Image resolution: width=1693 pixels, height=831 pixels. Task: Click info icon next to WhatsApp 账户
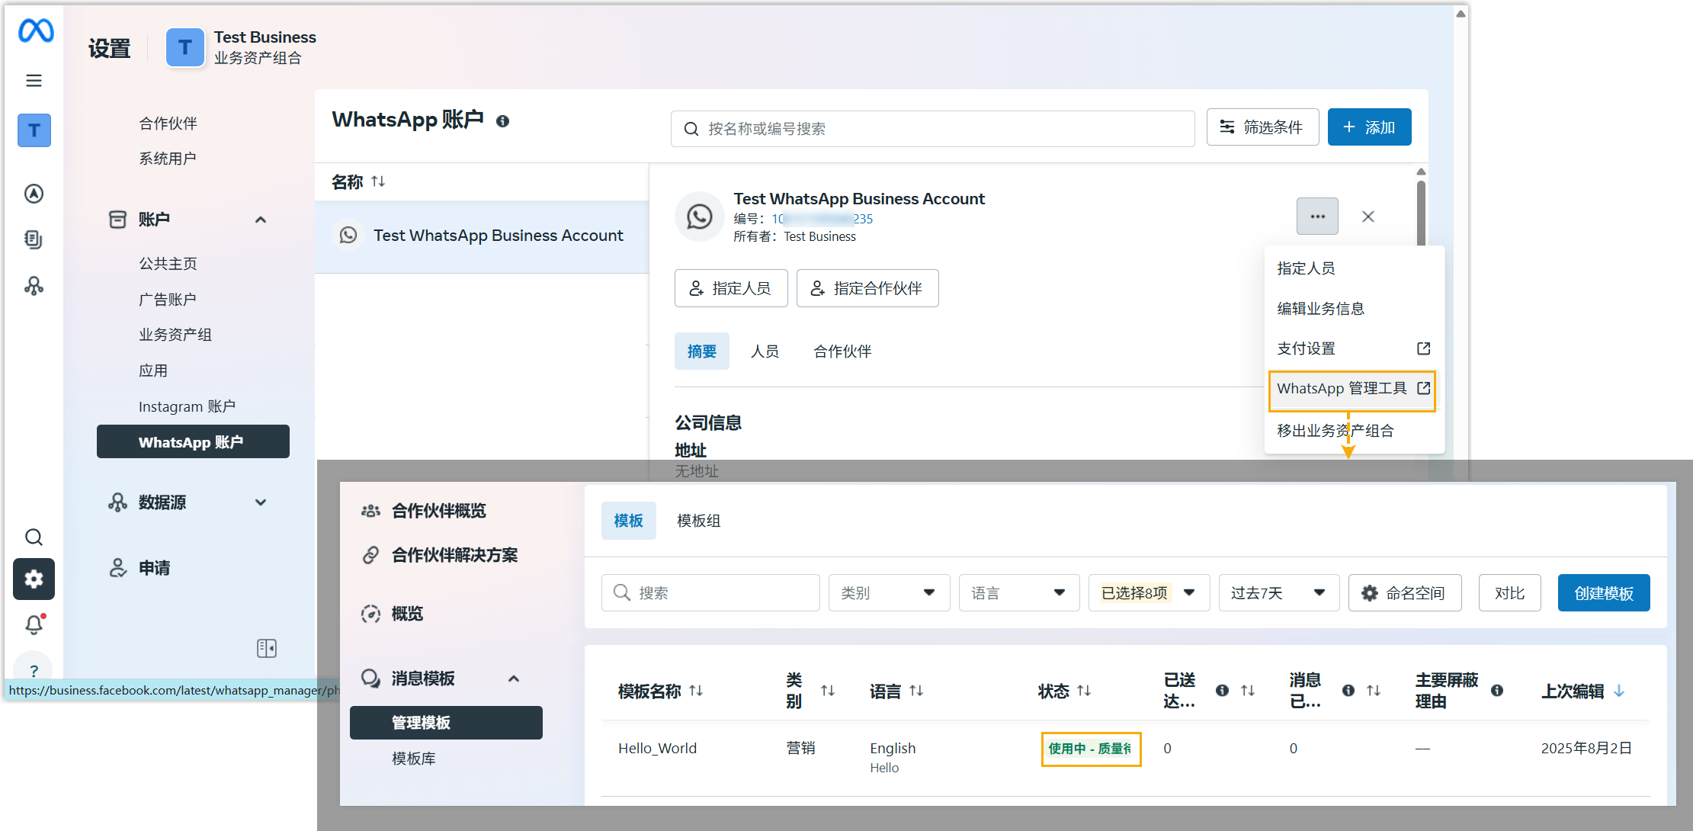[502, 121]
